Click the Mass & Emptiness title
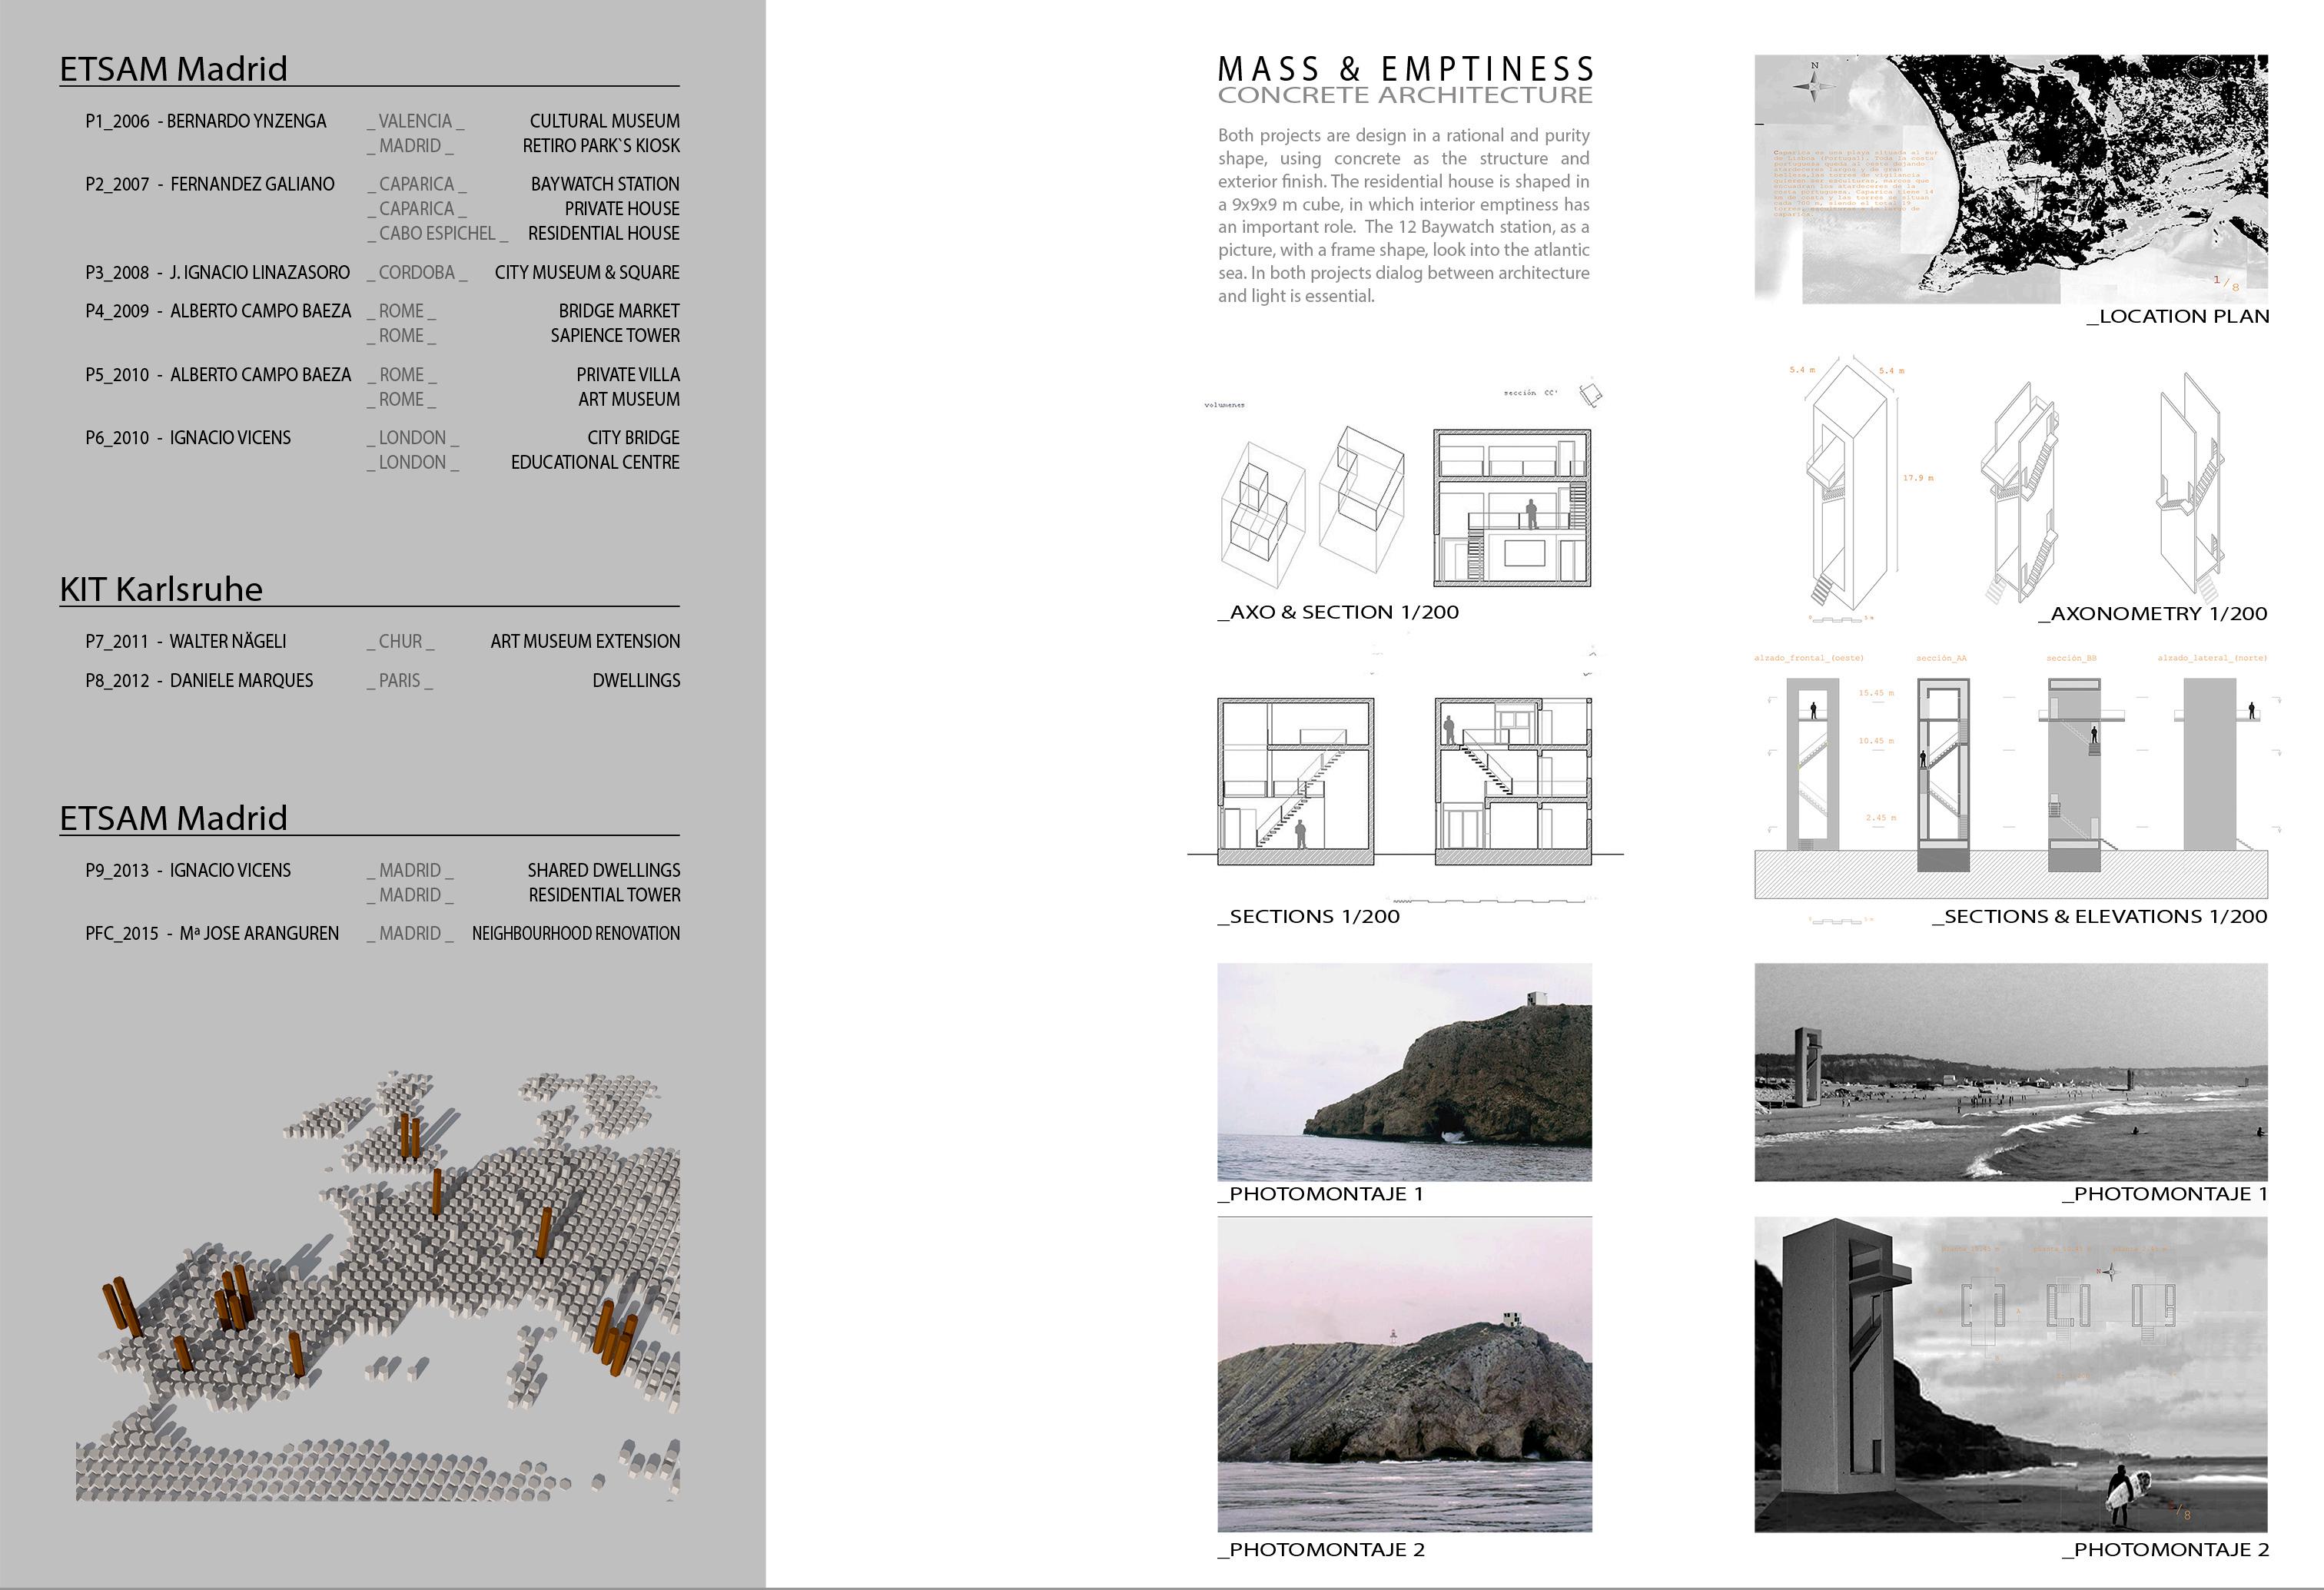The width and height of the screenshot is (2324, 1590). (x=1404, y=69)
